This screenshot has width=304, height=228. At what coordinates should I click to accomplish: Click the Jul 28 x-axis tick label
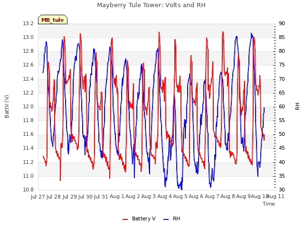[x=54, y=197]
